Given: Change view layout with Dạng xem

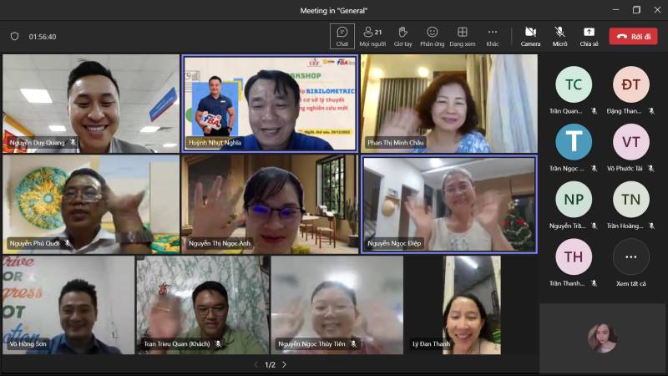Looking at the screenshot, I should (x=462, y=36).
